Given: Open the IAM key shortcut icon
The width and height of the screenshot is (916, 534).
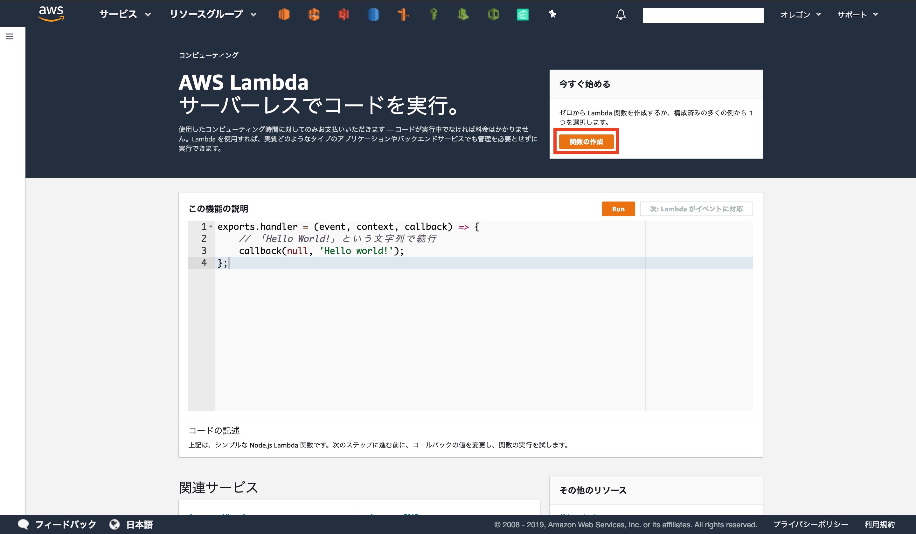Looking at the screenshot, I should pos(433,15).
